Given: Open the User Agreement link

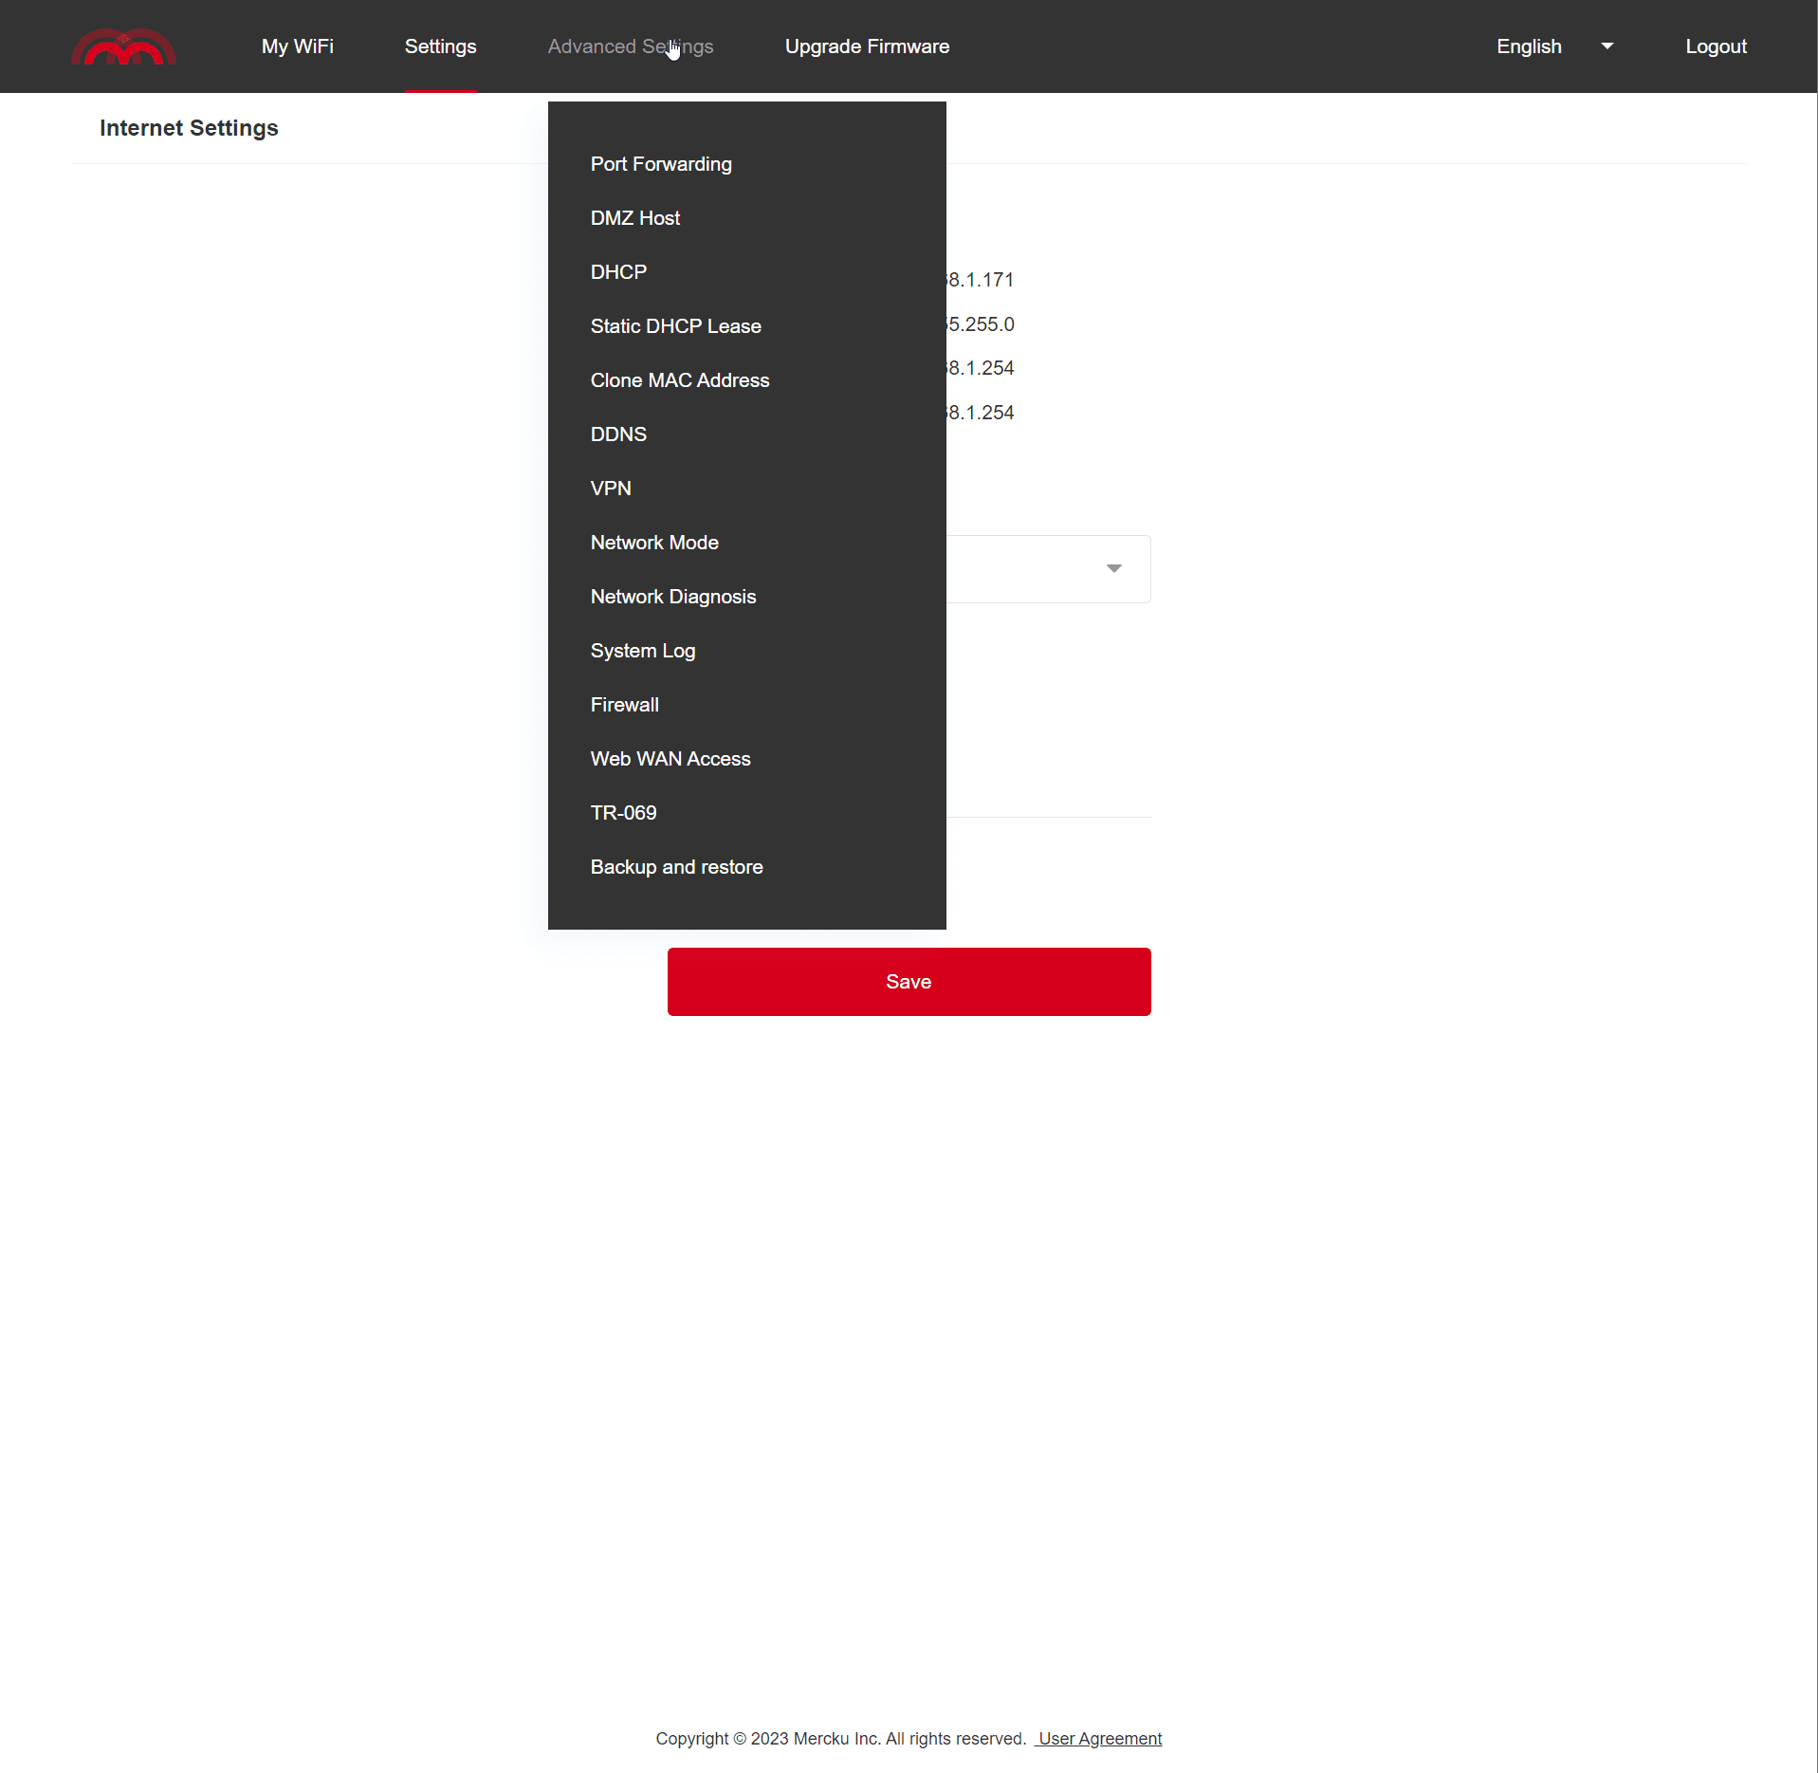Looking at the screenshot, I should pyautogui.click(x=1099, y=1738).
